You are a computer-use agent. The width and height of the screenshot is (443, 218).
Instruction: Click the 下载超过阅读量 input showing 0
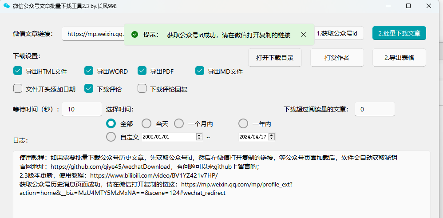[375, 109]
